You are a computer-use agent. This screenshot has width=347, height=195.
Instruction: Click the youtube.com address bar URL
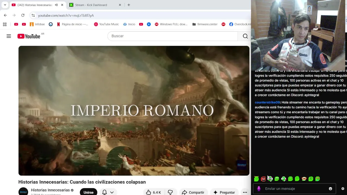click(x=66, y=15)
